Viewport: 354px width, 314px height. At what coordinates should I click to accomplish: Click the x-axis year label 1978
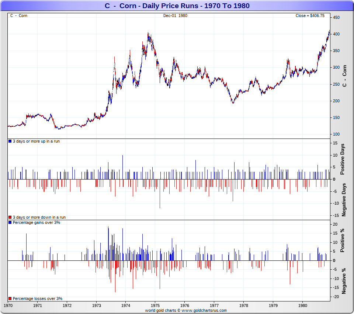tap(244, 306)
